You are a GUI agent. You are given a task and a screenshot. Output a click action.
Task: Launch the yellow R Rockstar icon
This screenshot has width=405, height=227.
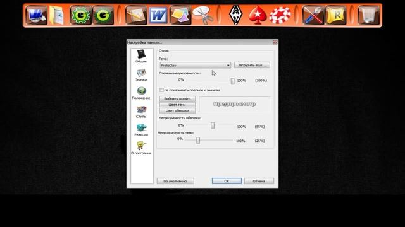335,15
